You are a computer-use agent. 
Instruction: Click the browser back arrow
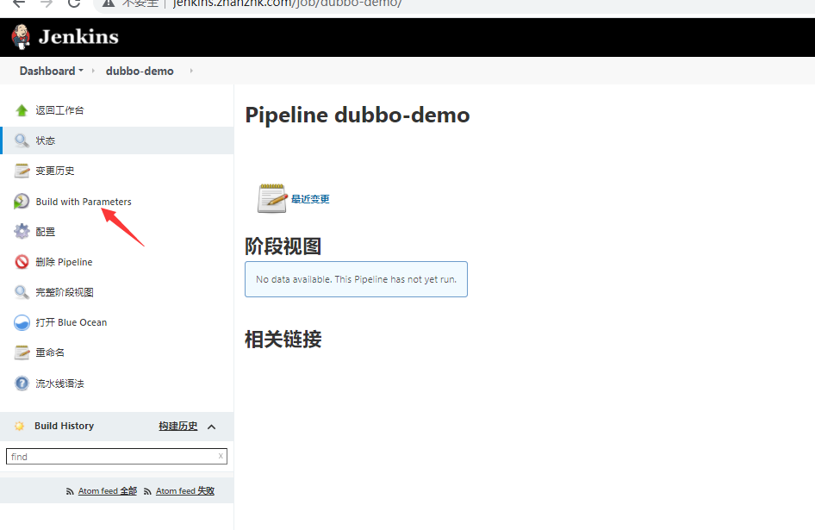[19, 3]
